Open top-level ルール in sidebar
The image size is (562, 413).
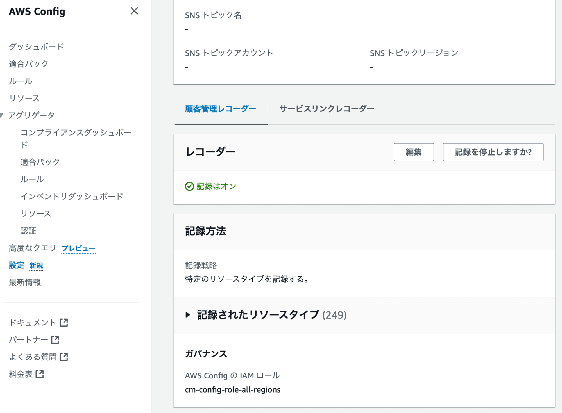[x=21, y=81]
